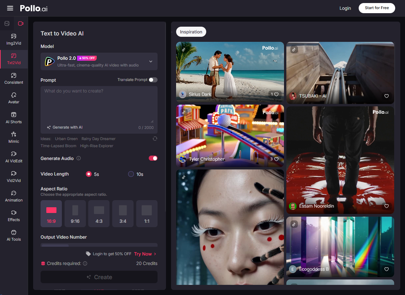Viewport: 405px width, 295px height.
Task: Enable Translate Prompt
Action: (x=152, y=80)
